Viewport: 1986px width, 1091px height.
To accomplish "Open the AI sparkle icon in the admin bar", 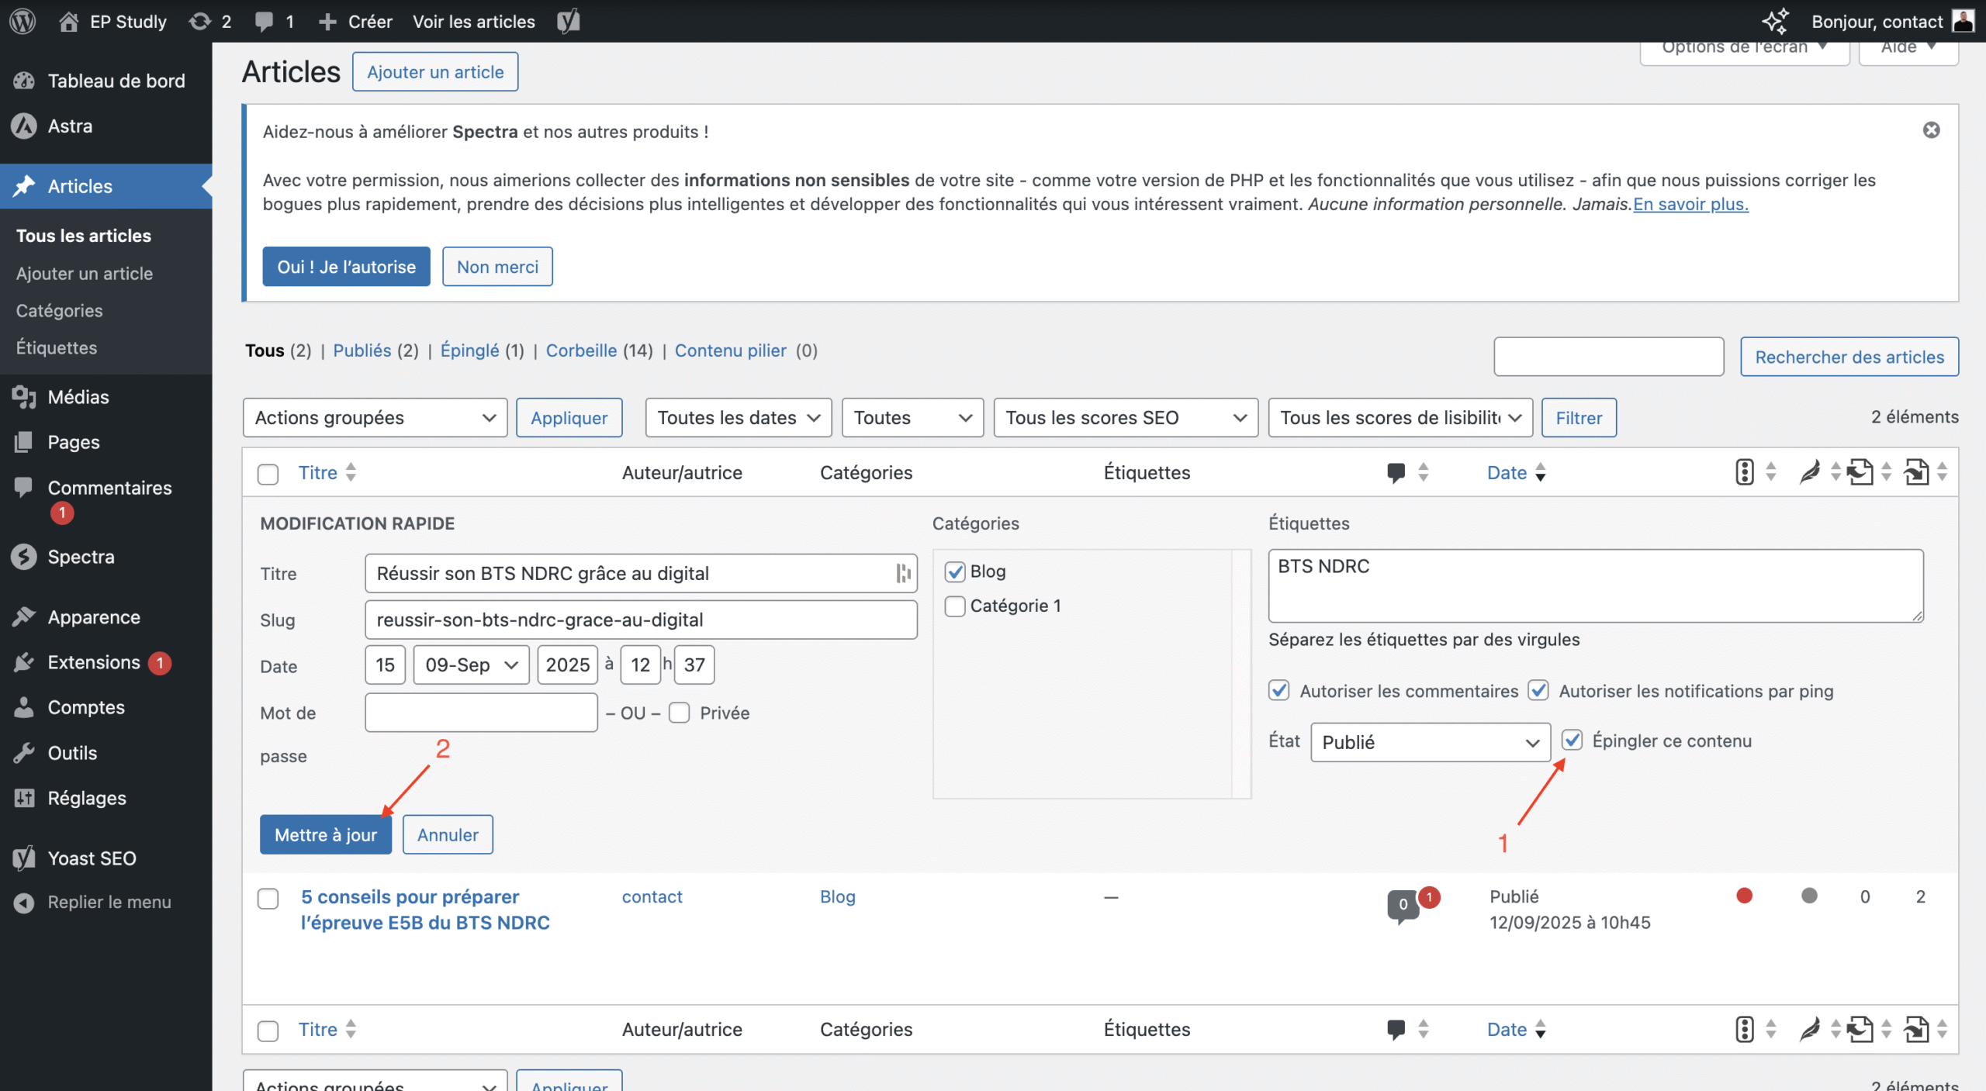I will (x=1775, y=21).
